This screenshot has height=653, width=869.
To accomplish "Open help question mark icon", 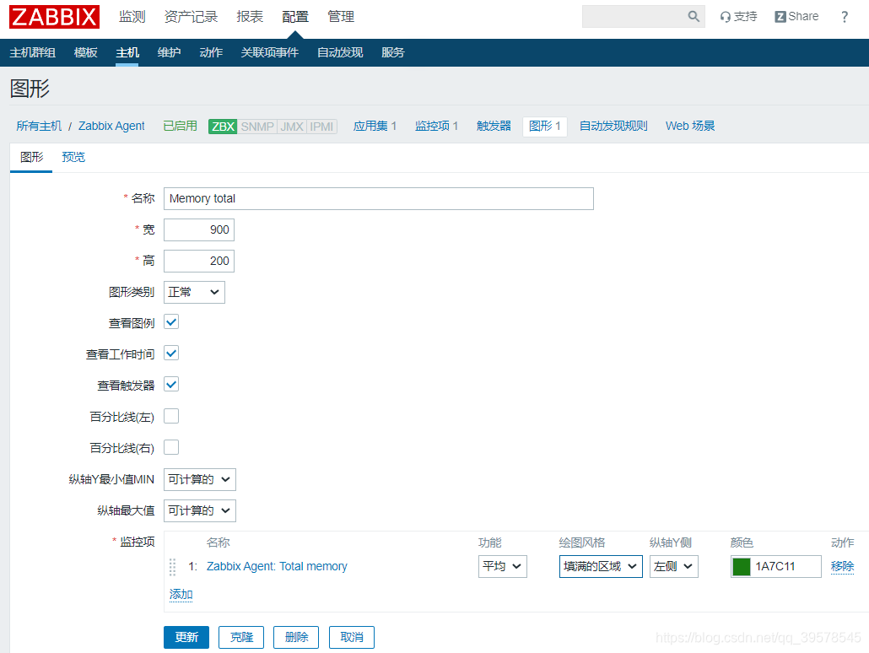I will (844, 17).
